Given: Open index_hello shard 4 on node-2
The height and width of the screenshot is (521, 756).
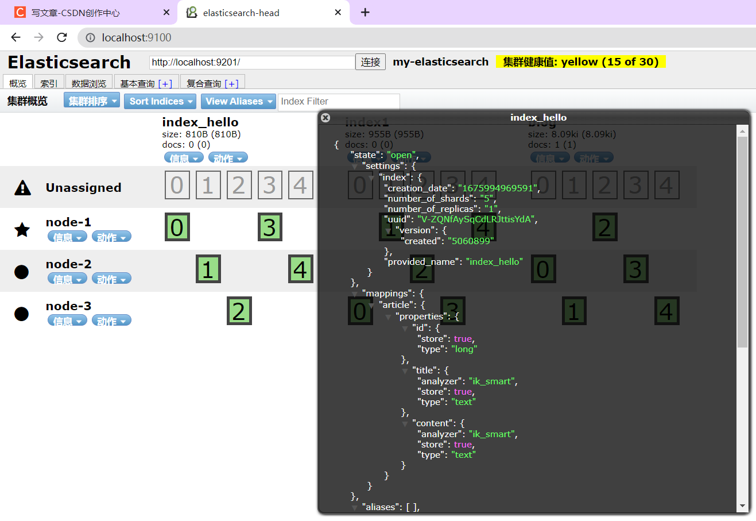Looking at the screenshot, I should click(301, 269).
